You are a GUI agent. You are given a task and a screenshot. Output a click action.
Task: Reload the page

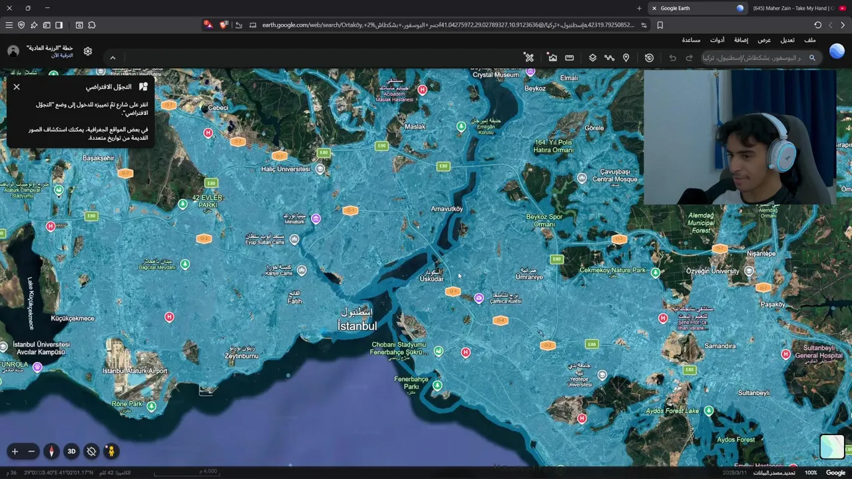click(817, 25)
